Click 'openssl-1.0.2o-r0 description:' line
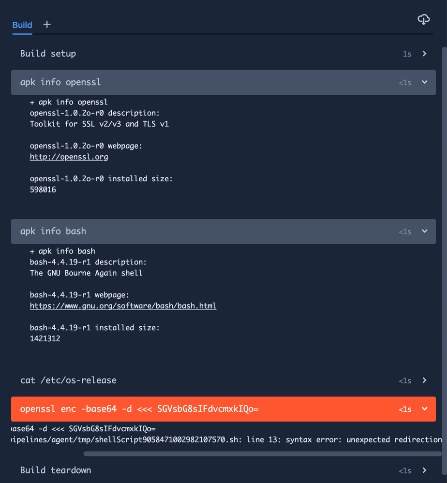 click(x=95, y=113)
